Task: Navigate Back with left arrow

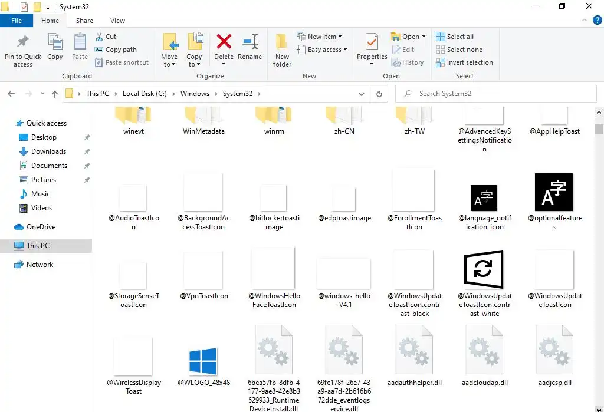Action: pyautogui.click(x=11, y=94)
